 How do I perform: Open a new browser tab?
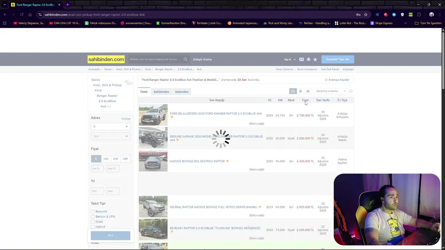(x=67, y=5)
